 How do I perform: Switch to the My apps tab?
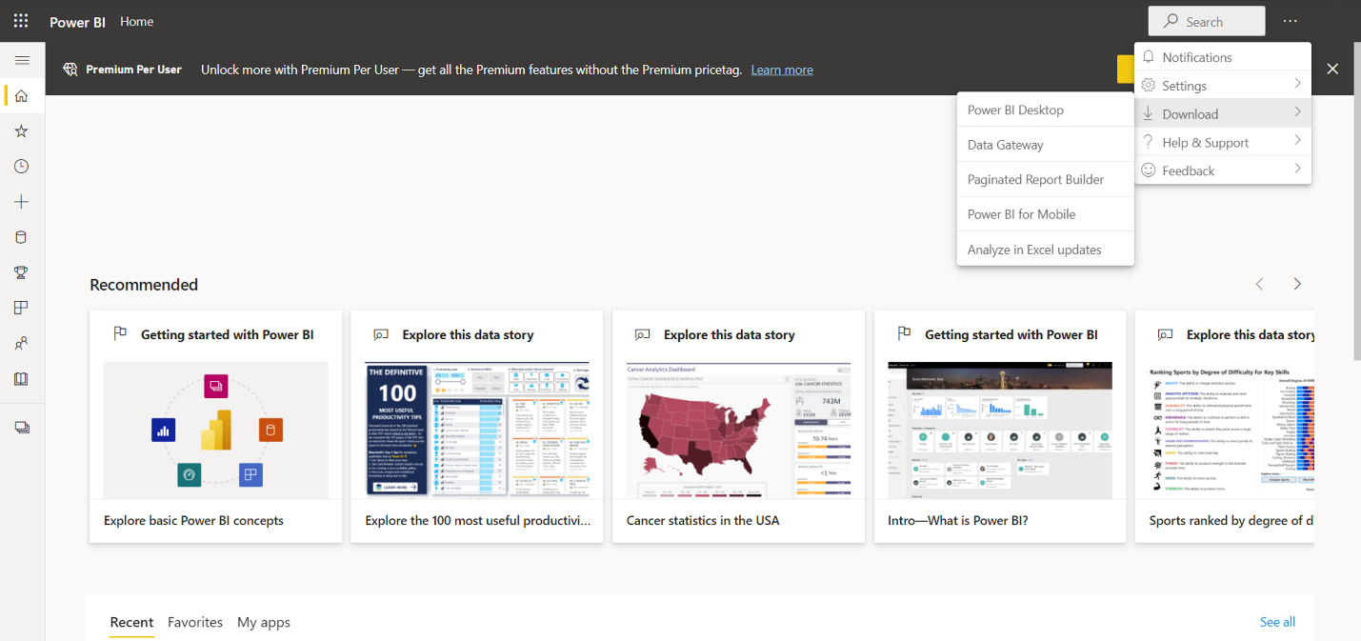pyautogui.click(x=264, y=622)
